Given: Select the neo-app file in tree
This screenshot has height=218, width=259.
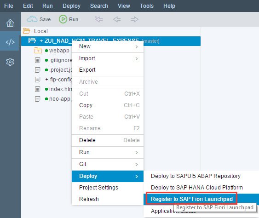Looking at the screenshot, I should point(60,99).
